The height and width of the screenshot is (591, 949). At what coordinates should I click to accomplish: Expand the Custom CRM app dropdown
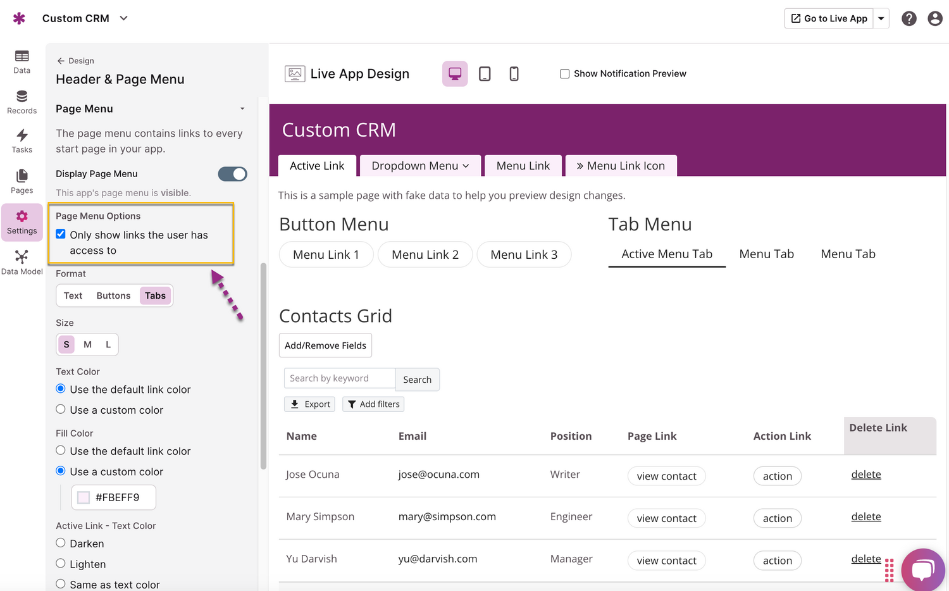click(124, 18)
